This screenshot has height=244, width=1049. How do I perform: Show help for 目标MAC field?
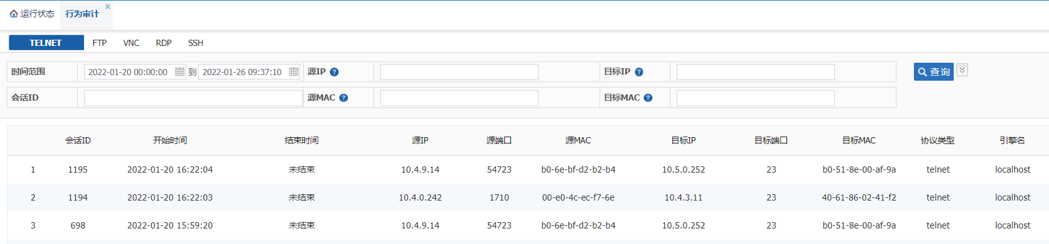pyautogui.click(x=648, y=98)
